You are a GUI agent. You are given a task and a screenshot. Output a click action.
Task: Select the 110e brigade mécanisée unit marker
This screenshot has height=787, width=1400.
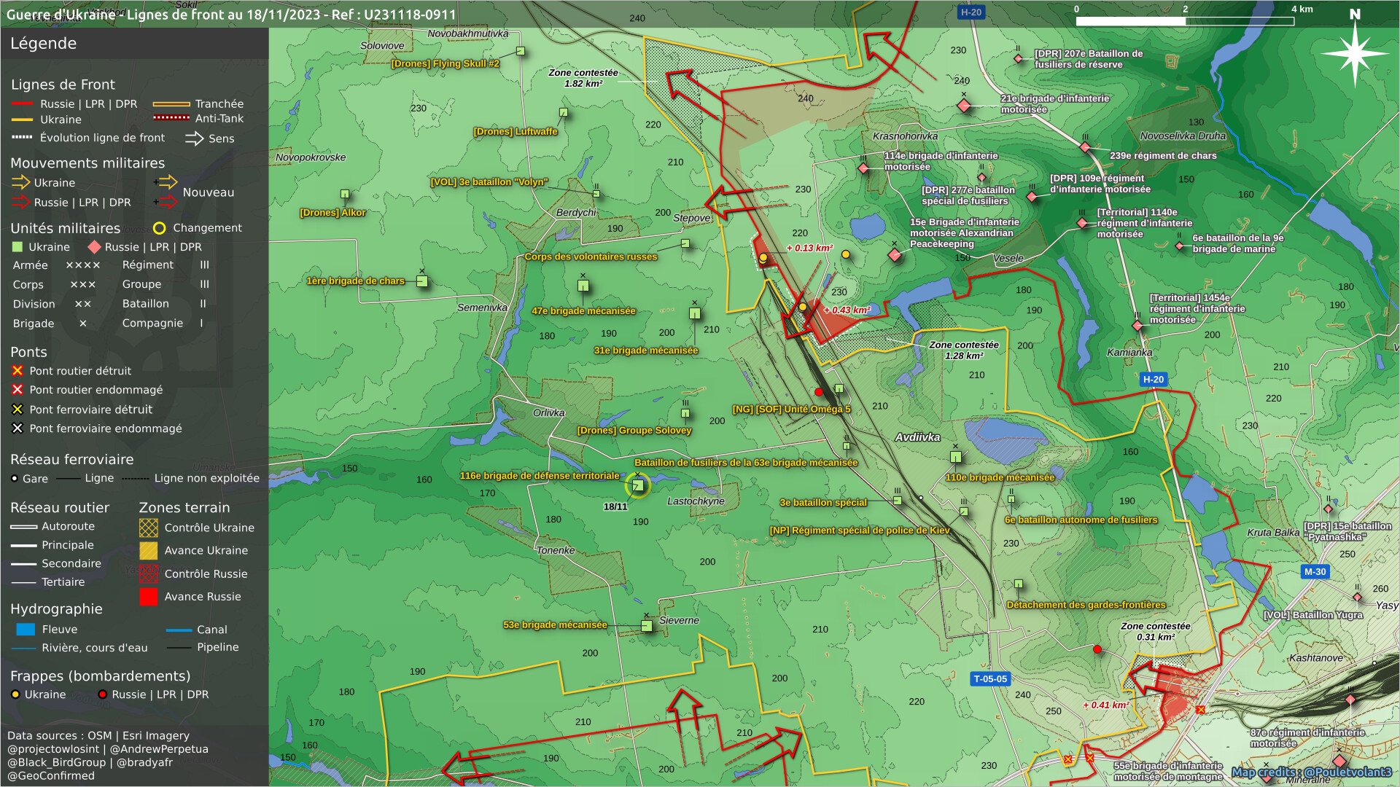955,457
